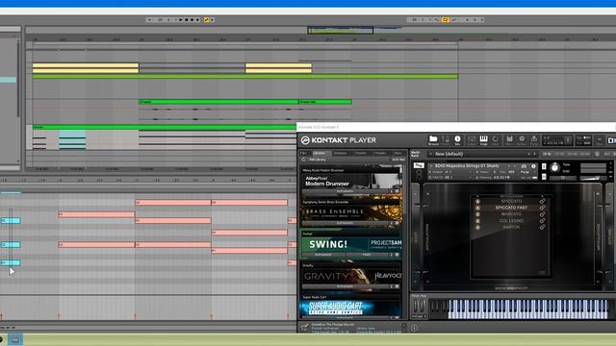Screen dimensions: 616x346
Task: Click the next instrument arrow beside Majestica name
Action: [x=515, y=166]
